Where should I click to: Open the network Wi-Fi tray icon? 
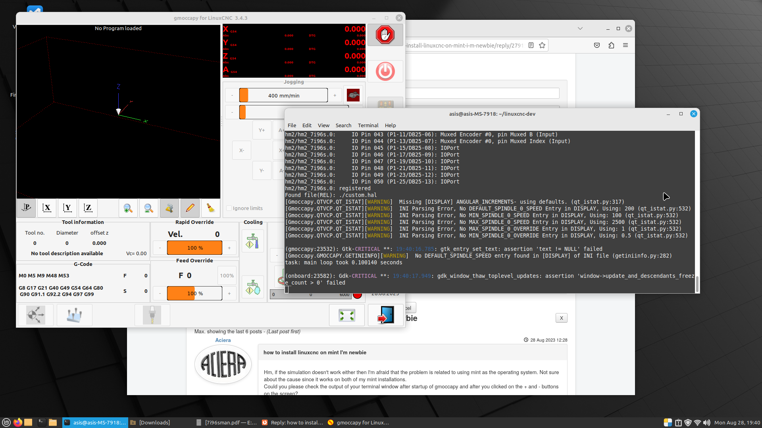coord(697,422)
